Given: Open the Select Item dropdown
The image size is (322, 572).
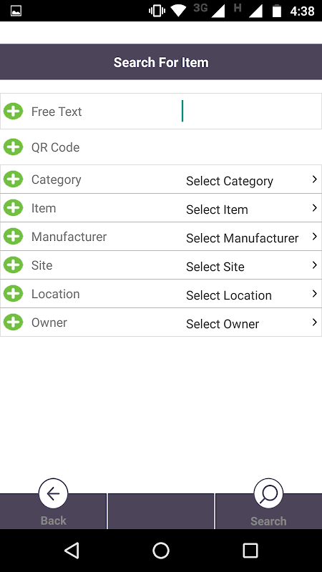Looking at the screenshot, I should pyautogui.click(x=252, y=209).
